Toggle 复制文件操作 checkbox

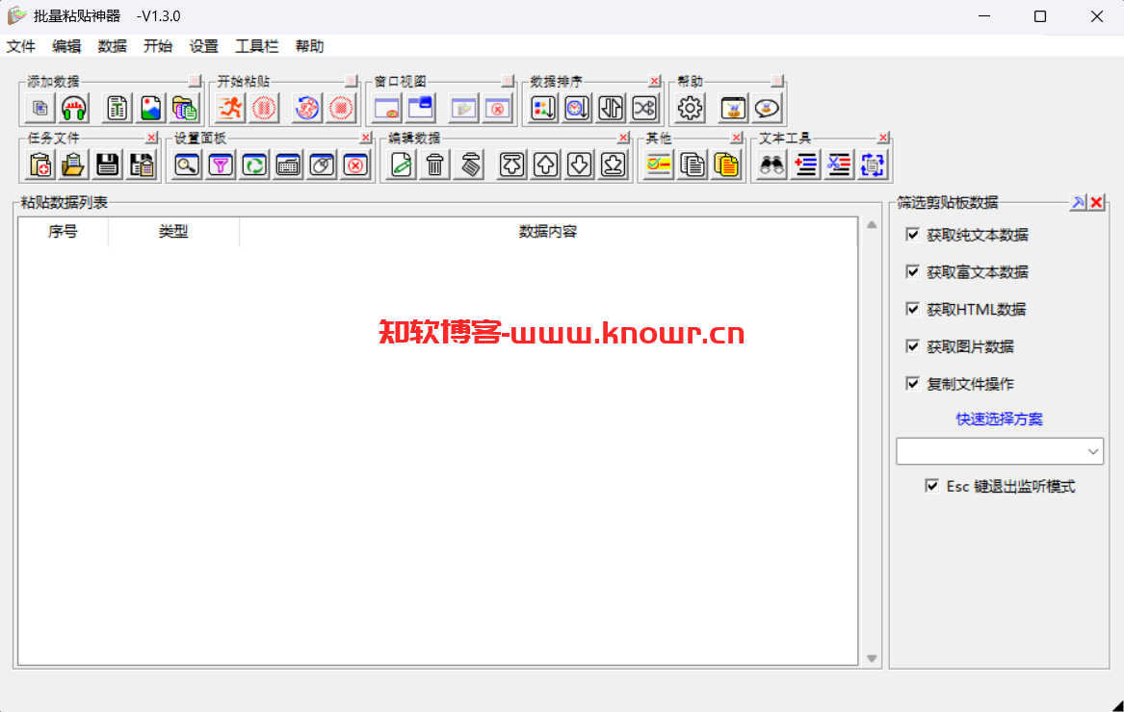tap(912, 383)
